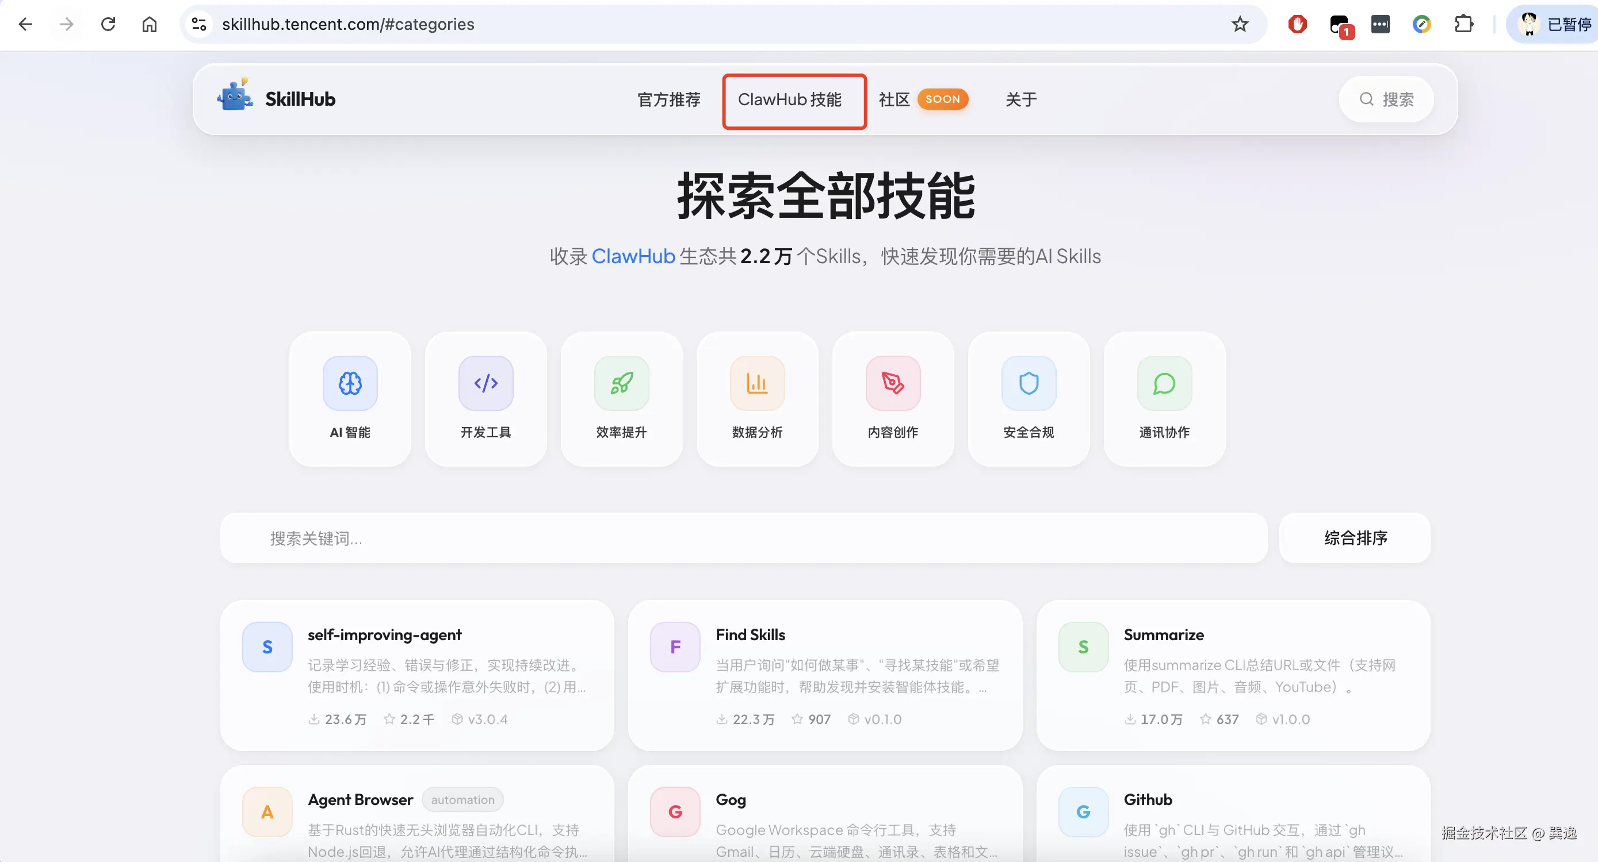This screenshot has width=1598, height=862.
Task: Open the 综合排序 sort dropdown
Action: (x=1355, y=537)
